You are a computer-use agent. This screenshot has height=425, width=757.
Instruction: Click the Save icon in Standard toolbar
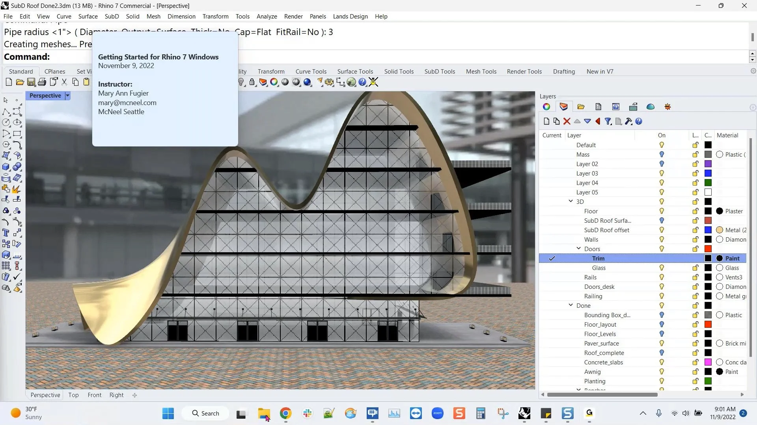pyautogui.click(x=31, y=82)
